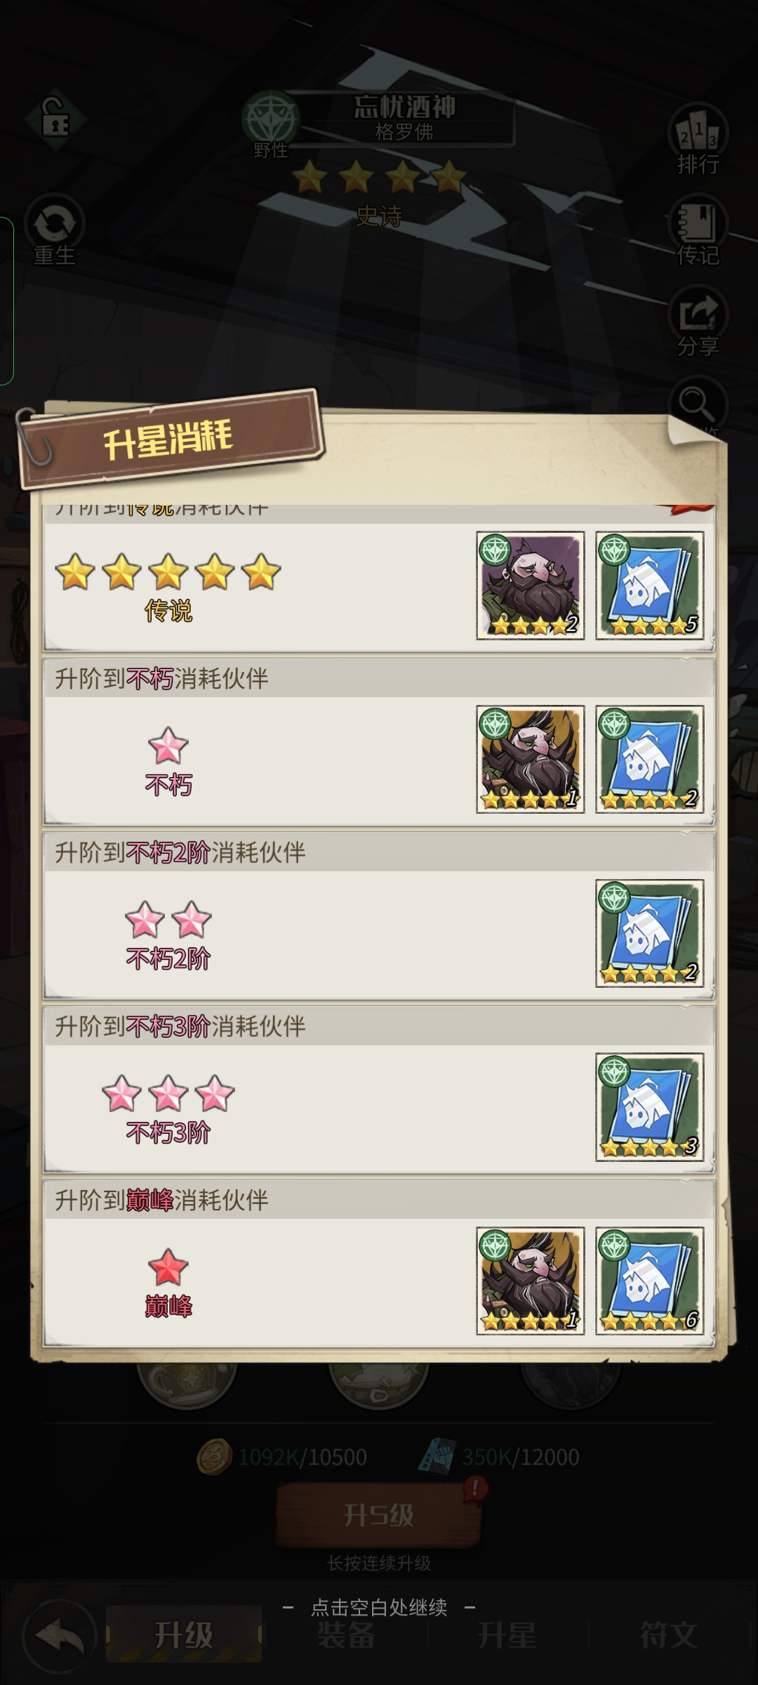The width and height of the screenshot is (758, 1685).
Task: Select hero portrait in 巅峰 row
Action: [531, 1281]
